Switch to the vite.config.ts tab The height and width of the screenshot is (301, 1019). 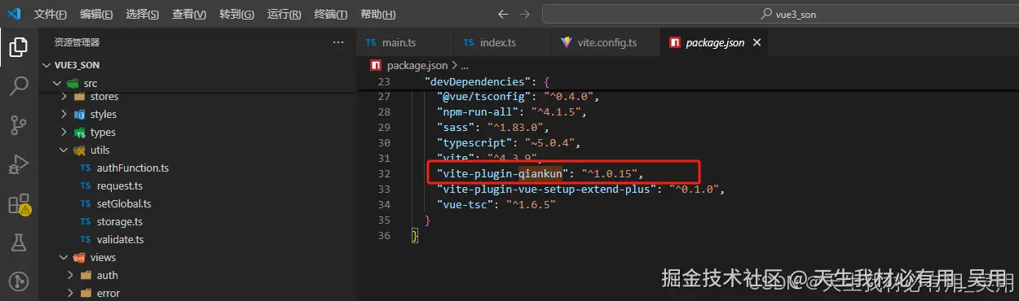[x=605, y=42]
